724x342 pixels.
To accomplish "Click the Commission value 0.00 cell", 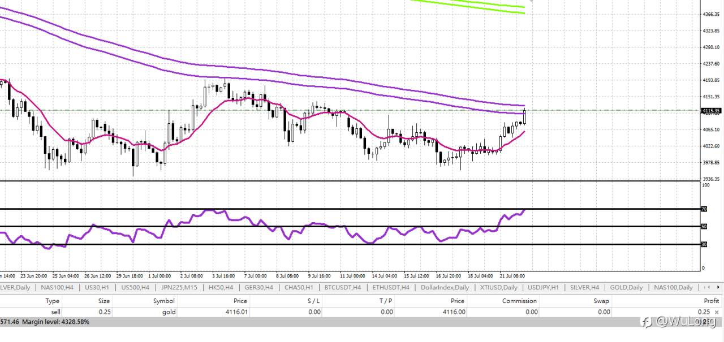I will coord(531,312).
